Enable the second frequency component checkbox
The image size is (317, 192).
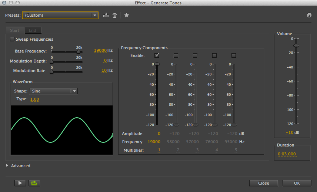176,55
